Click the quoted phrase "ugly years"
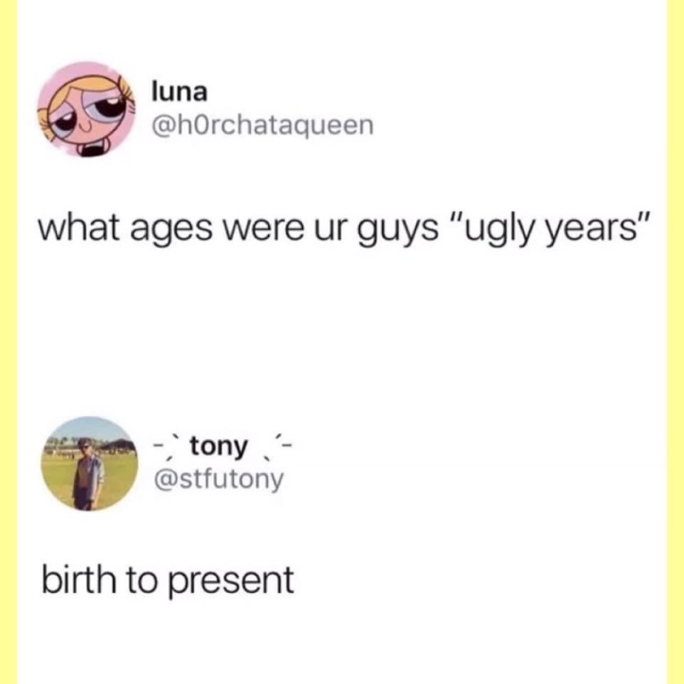The height and width of the screenshot is (684, 684). pos(553,229)
